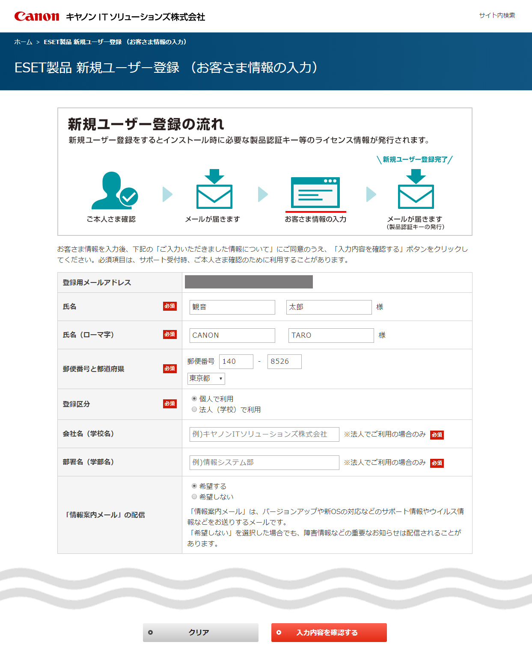
Task: Click the 部署名（学部名） input field
Action: tap(265, 462)
